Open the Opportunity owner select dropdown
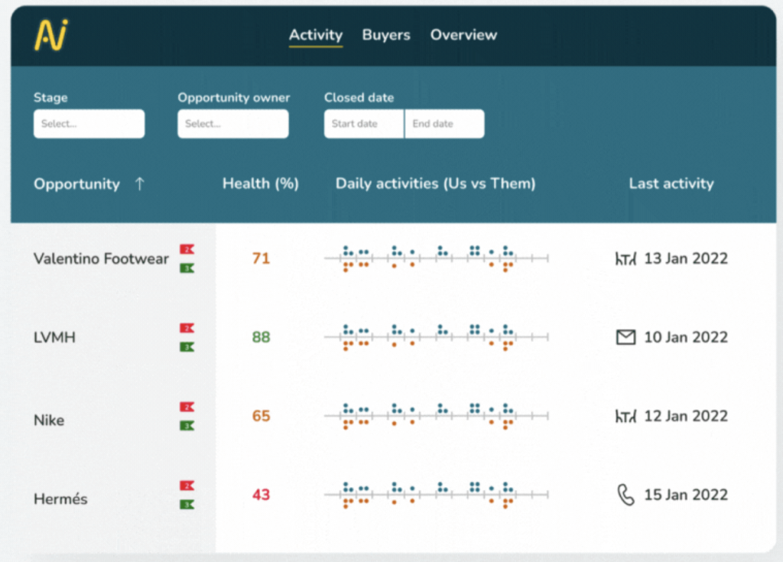This screenshot has width=783, height=562. pos(233,124)
